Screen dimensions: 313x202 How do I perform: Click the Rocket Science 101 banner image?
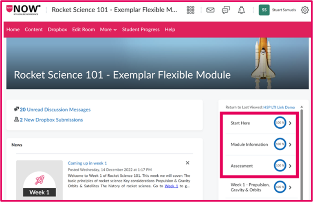coord(157,63)
